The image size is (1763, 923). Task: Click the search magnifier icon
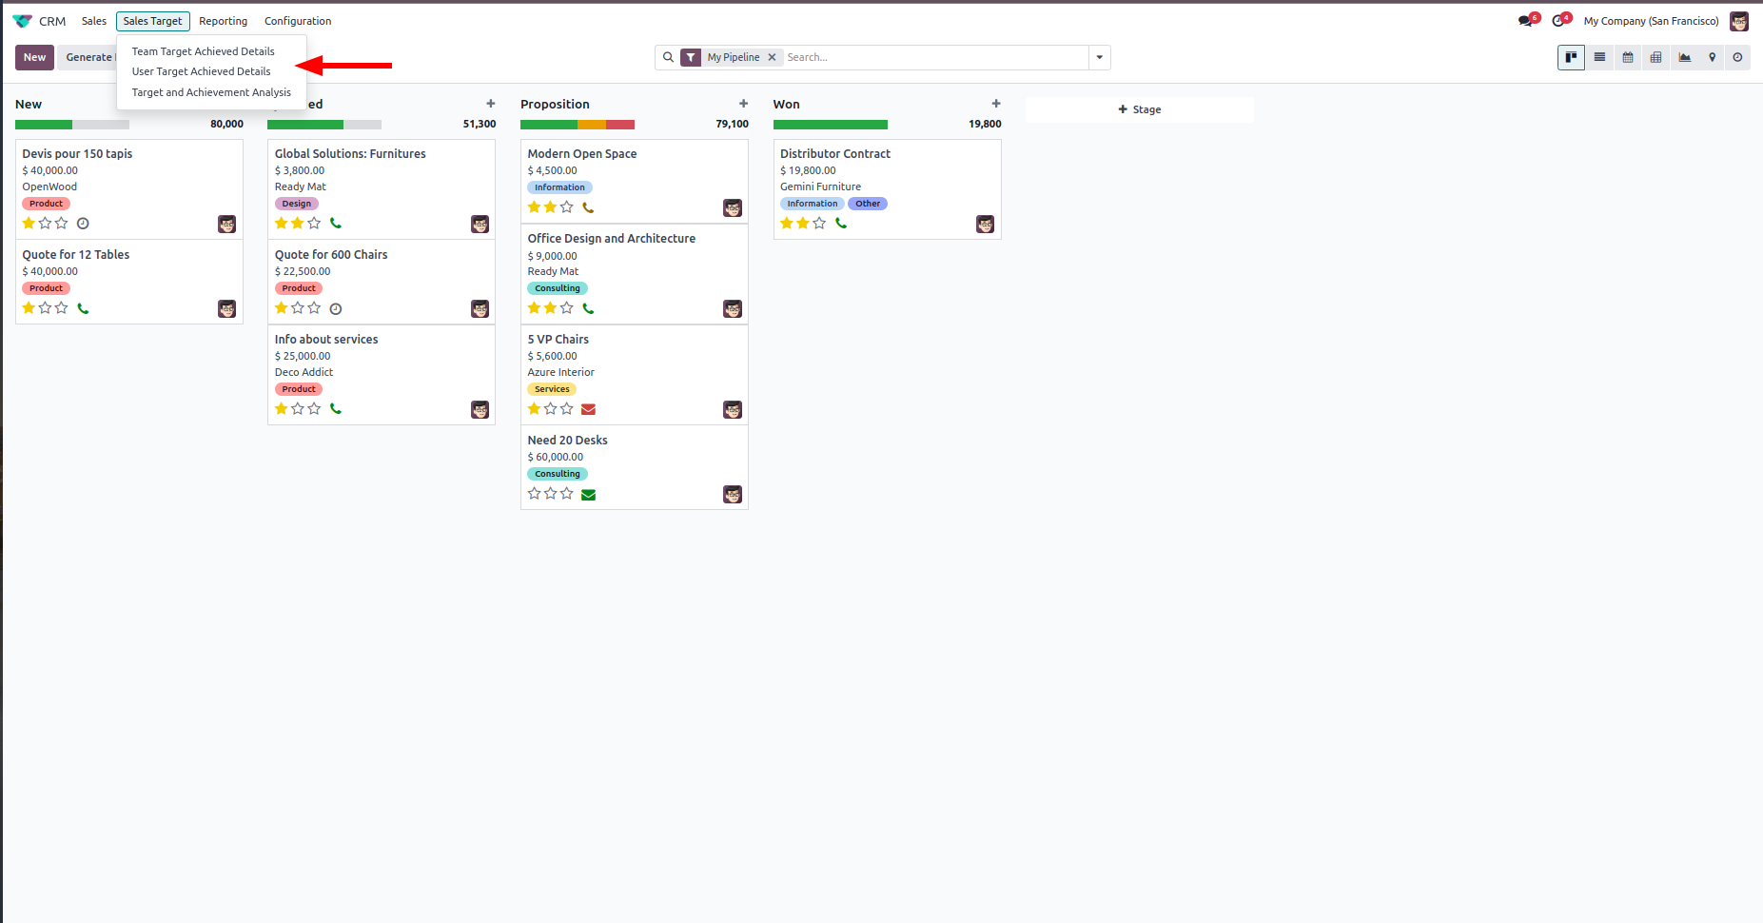[668, 57]
